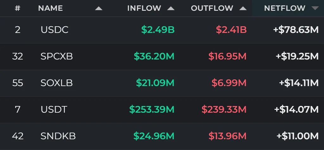The image size is (324, 150).
Task: Select SPCXB outflow $16.95M
Action: tap(227, 56)
